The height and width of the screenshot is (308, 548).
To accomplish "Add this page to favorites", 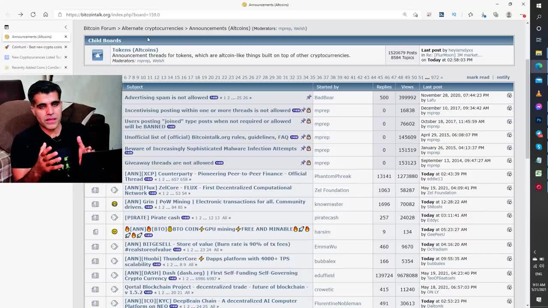I will (415, 15).
